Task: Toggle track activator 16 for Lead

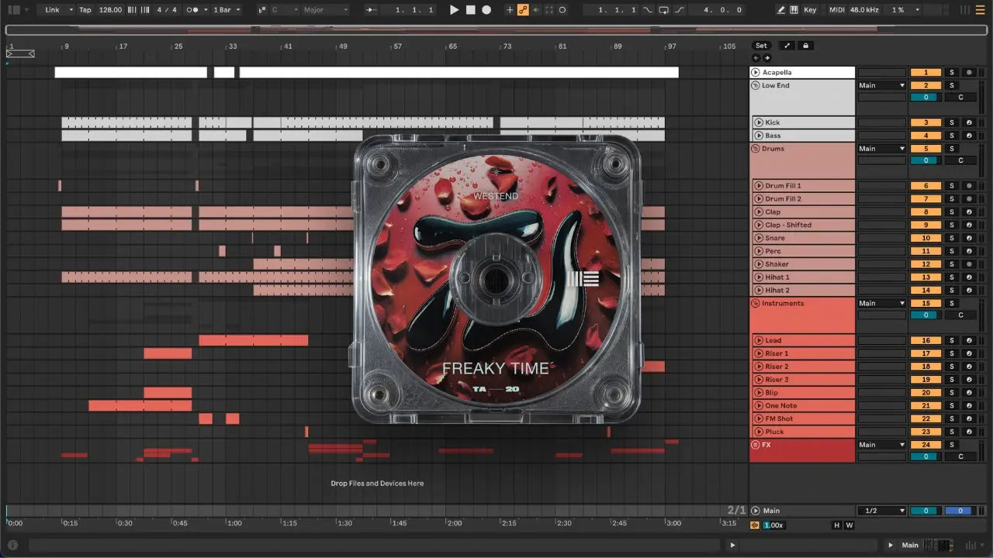Action: pyautogui.click(x=926, y=340)
